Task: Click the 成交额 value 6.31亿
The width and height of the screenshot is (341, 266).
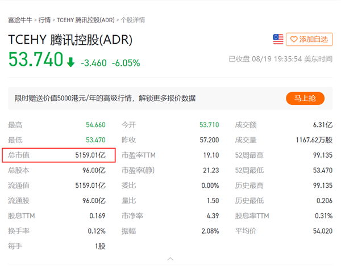Action: point(321,125)
